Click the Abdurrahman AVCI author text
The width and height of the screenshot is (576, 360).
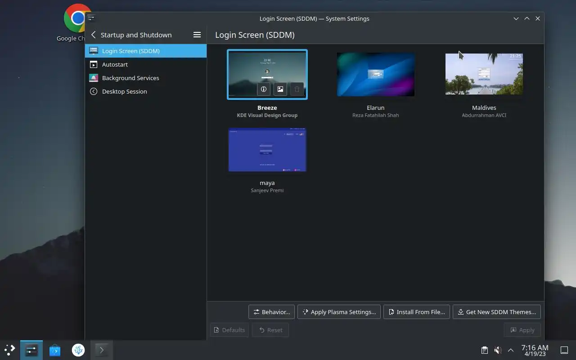(484, 115)
